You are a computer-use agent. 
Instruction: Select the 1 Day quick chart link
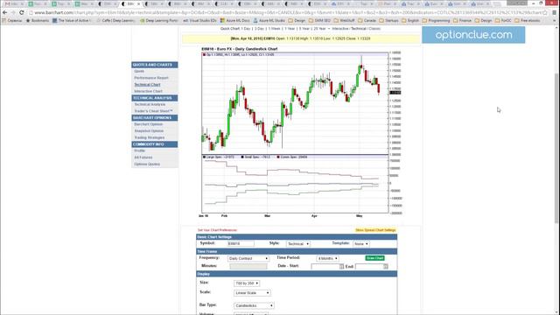coord(246,29)
